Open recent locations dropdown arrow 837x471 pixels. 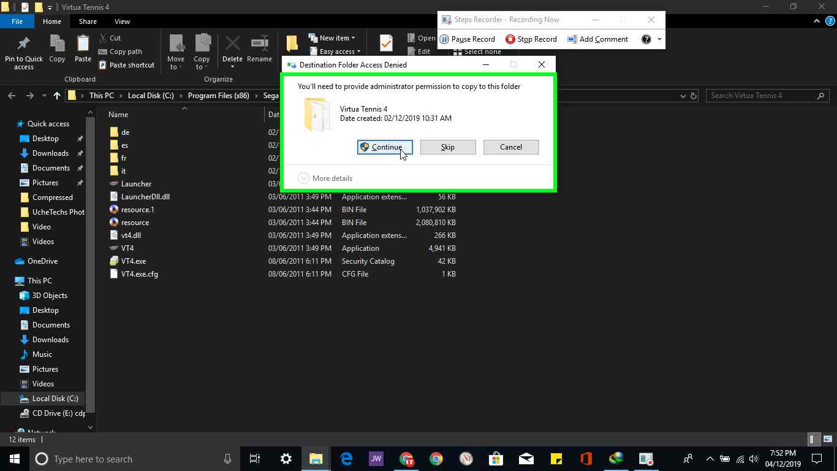click(x=44, y=96)
